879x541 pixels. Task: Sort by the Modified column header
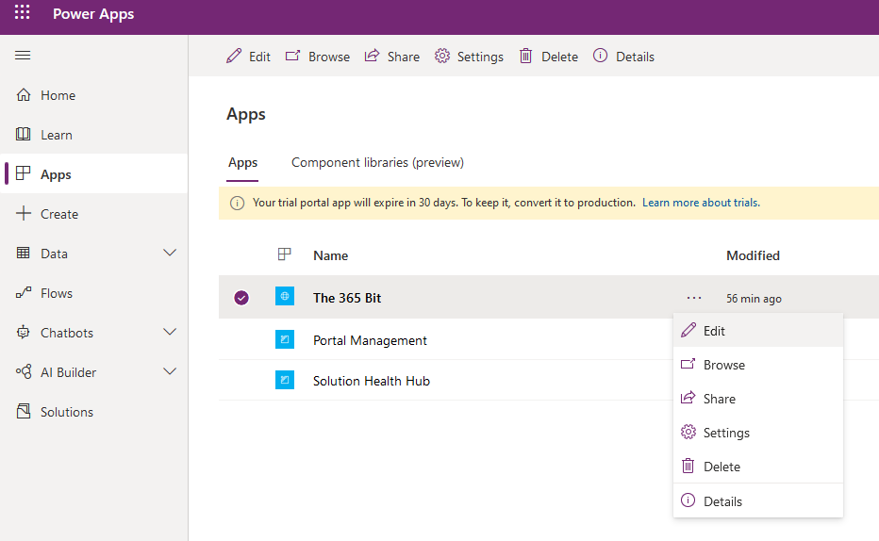coord(753,256)
